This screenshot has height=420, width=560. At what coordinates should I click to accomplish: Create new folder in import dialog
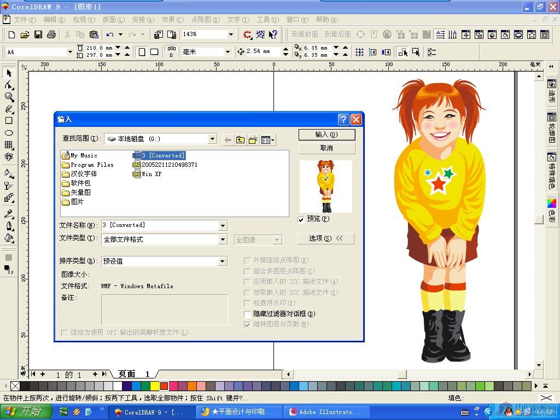tap(253, 140)
